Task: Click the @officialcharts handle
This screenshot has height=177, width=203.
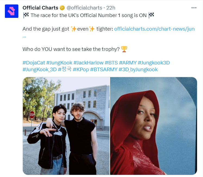Action: click(x=84, y=8)
